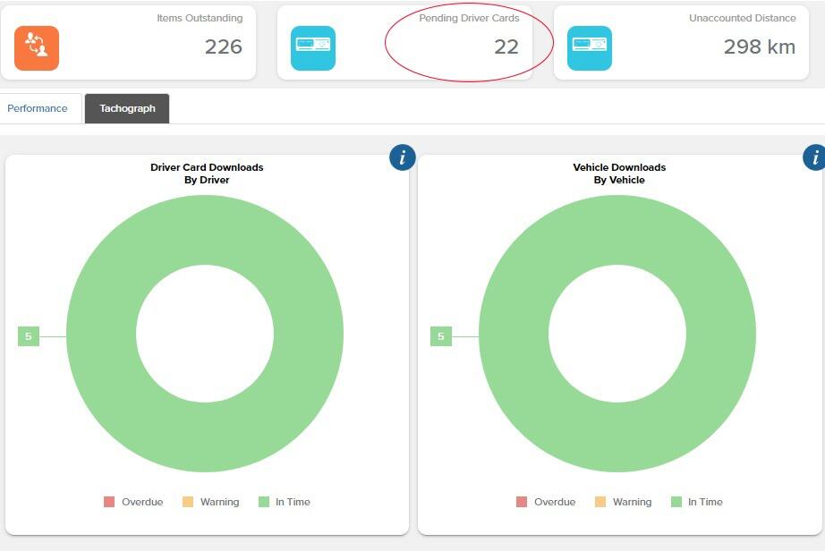This screenshot has width=825, height=551.
Task: Select the Tachograph tab
Action: 127,108
